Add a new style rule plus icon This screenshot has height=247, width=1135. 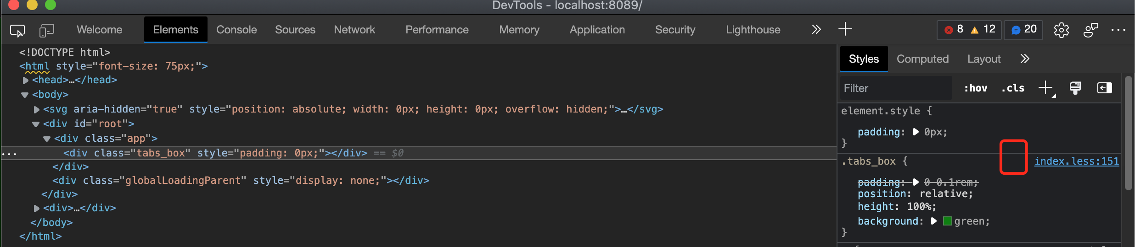click(x=1046, y=88)
